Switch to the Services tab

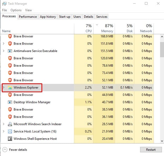[102, 17]
